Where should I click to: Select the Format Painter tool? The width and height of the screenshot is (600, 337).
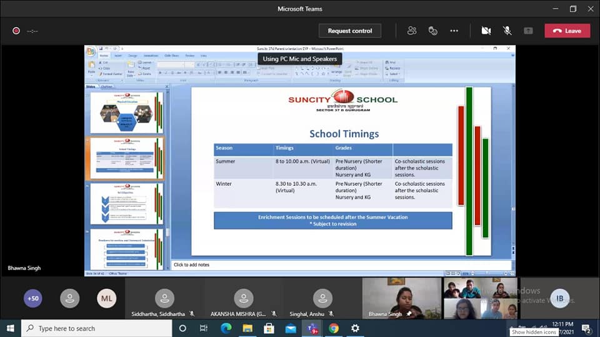[110, 74]
